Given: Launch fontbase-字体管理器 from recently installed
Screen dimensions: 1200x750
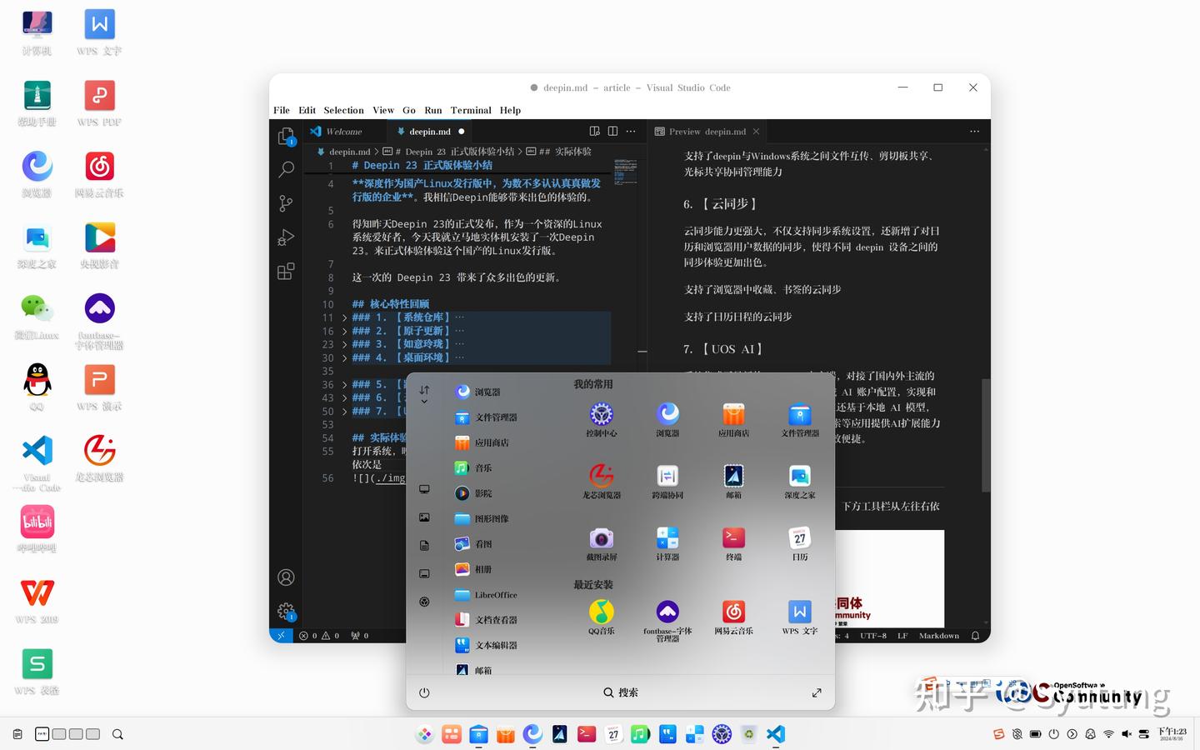Looking at the screenshot, I should click(x=667, y=621).
